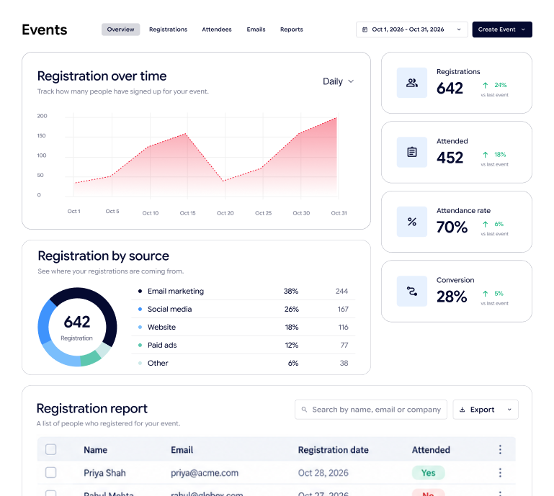
Task: Click the Yes attended badge for Priya
Action: [428, 473]
